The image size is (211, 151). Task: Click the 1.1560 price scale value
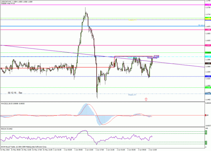[x=208, y=66]
